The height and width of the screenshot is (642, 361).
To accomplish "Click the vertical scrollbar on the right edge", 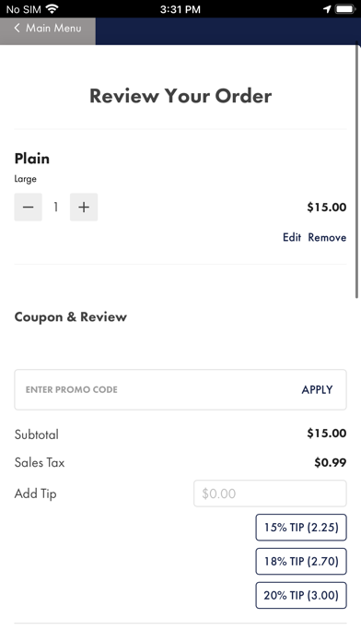I will click(x=357, y=170).
